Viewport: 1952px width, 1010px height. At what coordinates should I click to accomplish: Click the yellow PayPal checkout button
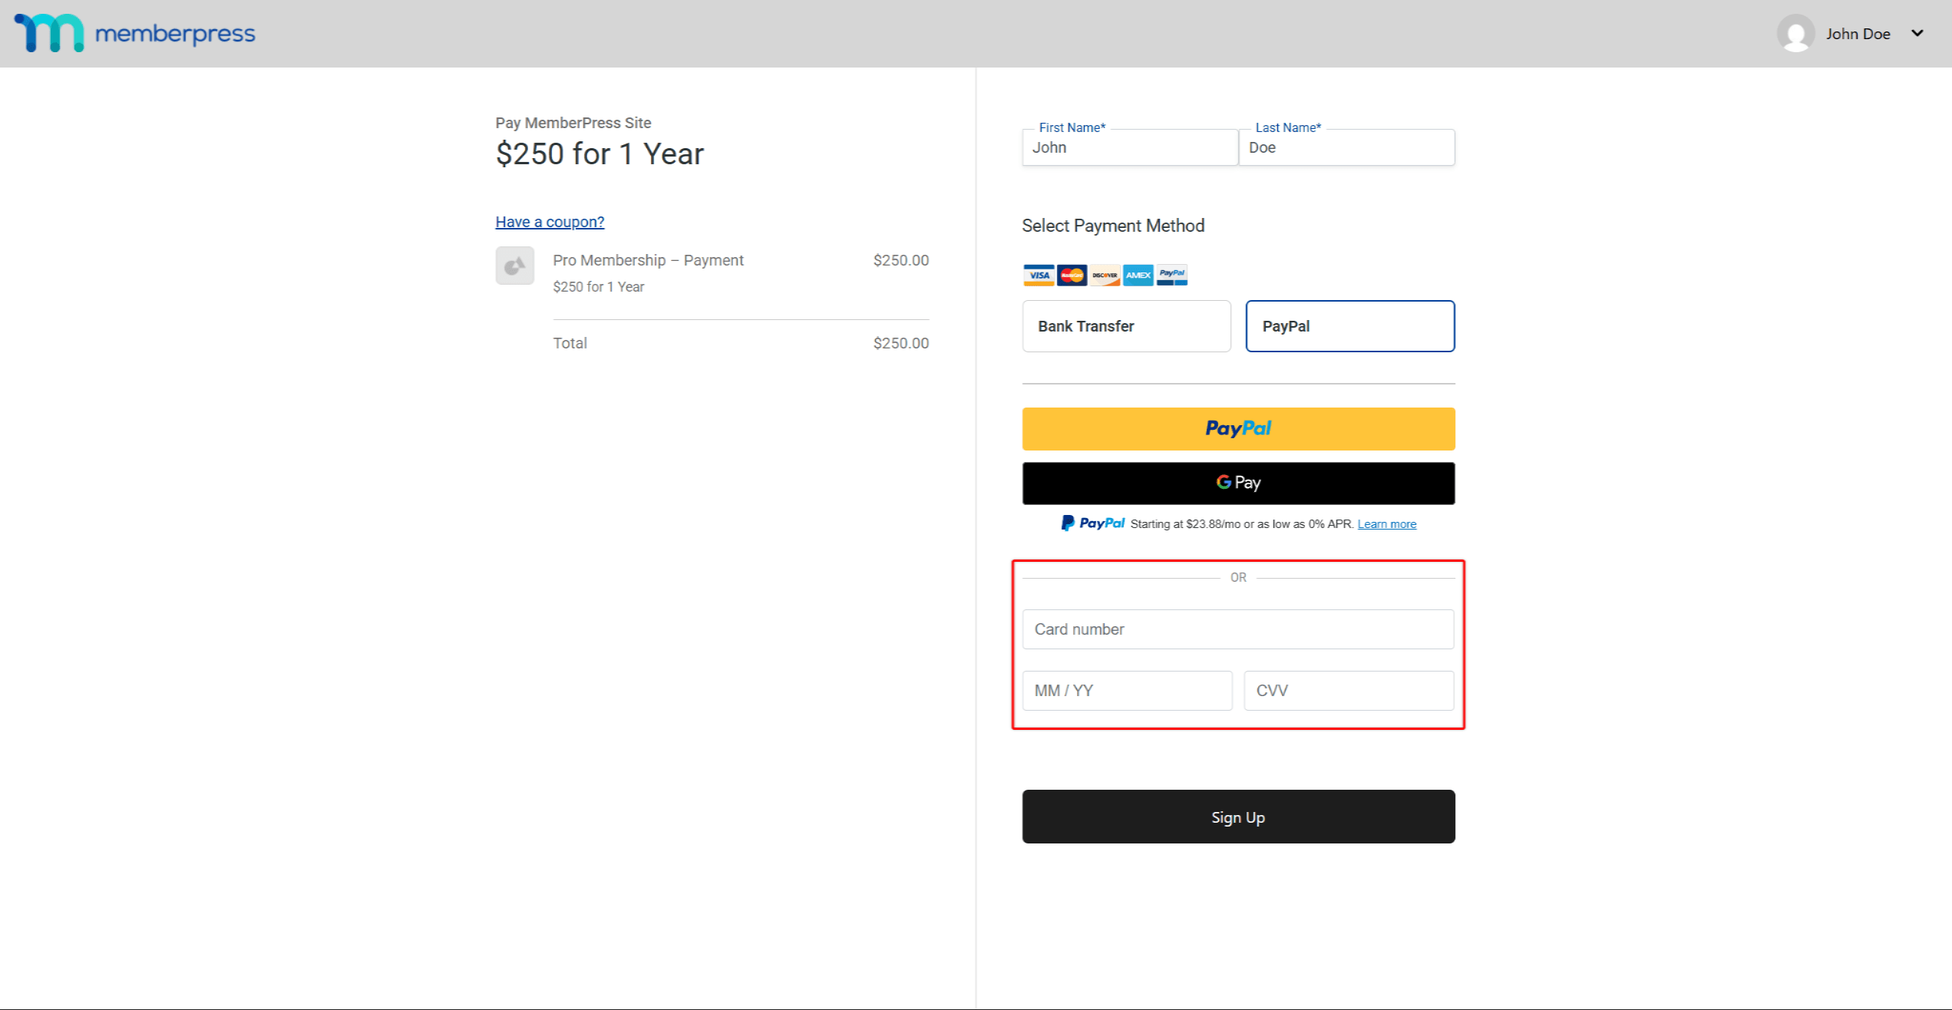tap(1237, 428)
